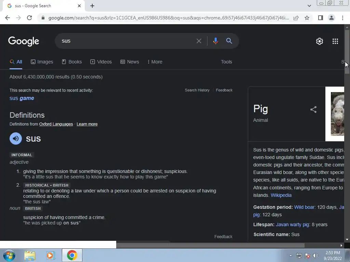Viewport: 350px width, 262px height.
Task: Open Chrome three-dot menu
Action: [342, 18]
